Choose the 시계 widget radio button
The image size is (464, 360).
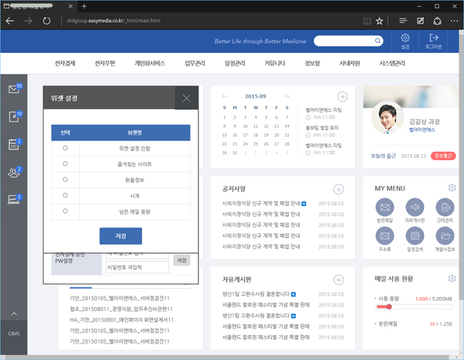(66, 195)
